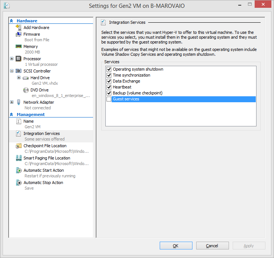Uncheck Operating system shutdown service
The height and width of the screenshot is (258, 274).
[109, 70]
